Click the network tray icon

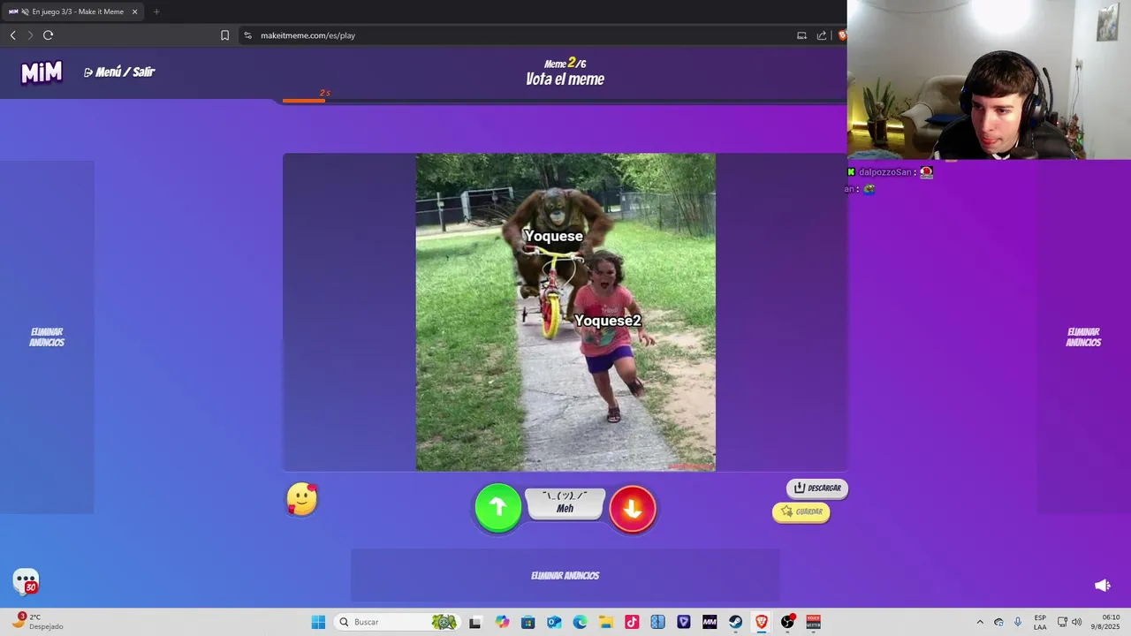coord(1062,622)
